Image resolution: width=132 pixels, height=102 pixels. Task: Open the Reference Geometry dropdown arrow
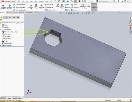tap(83, 10)
